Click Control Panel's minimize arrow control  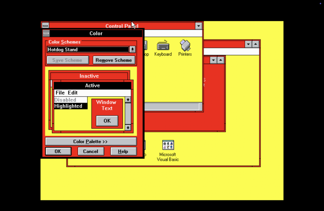pyautogui.click(x=198, y=26)
